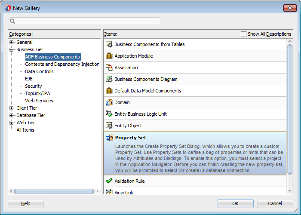Expand the Client Tier category
Screen dimensions: 301x215
pos(12,108)
